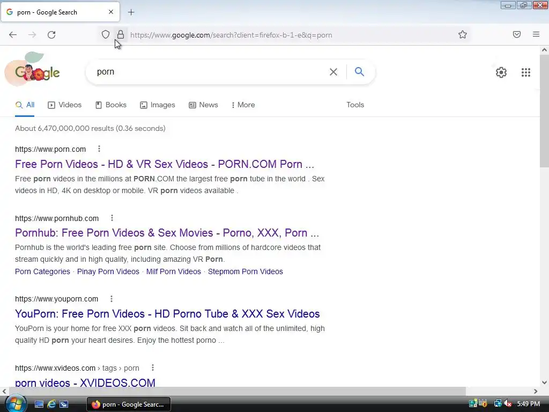Image resolution: width=549 pixels, height=412 pixels.
Task: Restore down the Firefox window
Action: (524, 5)
